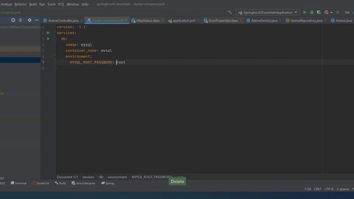Click the 'root' password value

[121, 62]
